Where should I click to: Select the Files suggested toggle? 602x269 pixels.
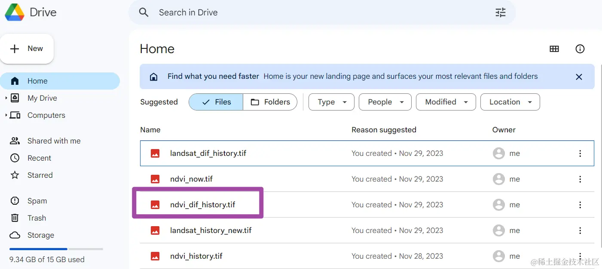tap(216, 102)
